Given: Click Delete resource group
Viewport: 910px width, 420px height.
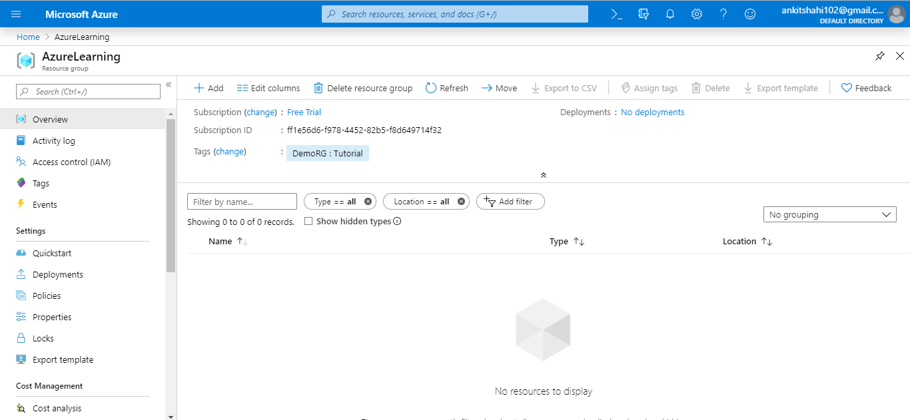Looking at the screenshot, I should (363, 89).
